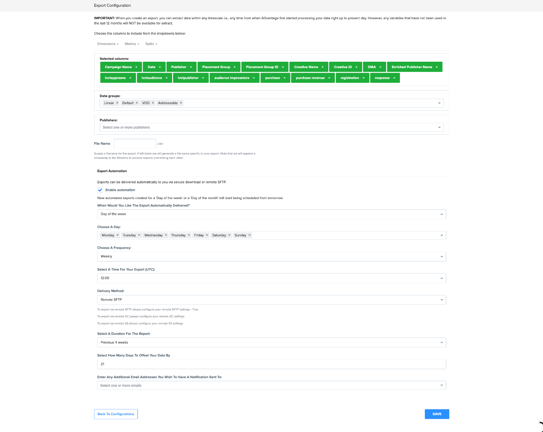Remove Monday from chosen days

(x=117, y=235)
